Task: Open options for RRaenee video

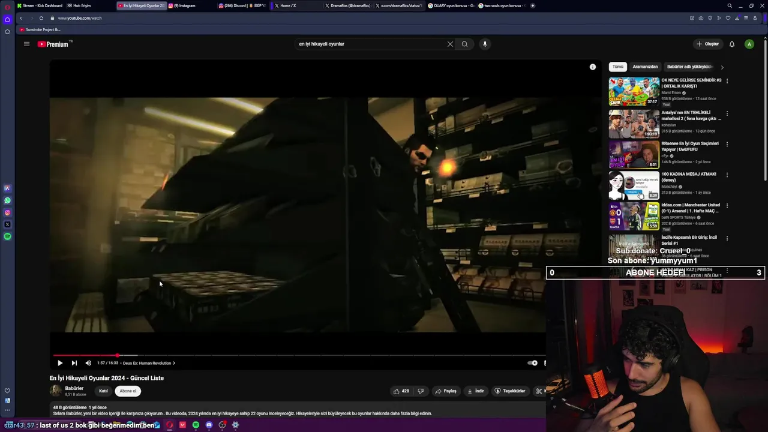Action: pyautogui.click(x=727, y=144)
